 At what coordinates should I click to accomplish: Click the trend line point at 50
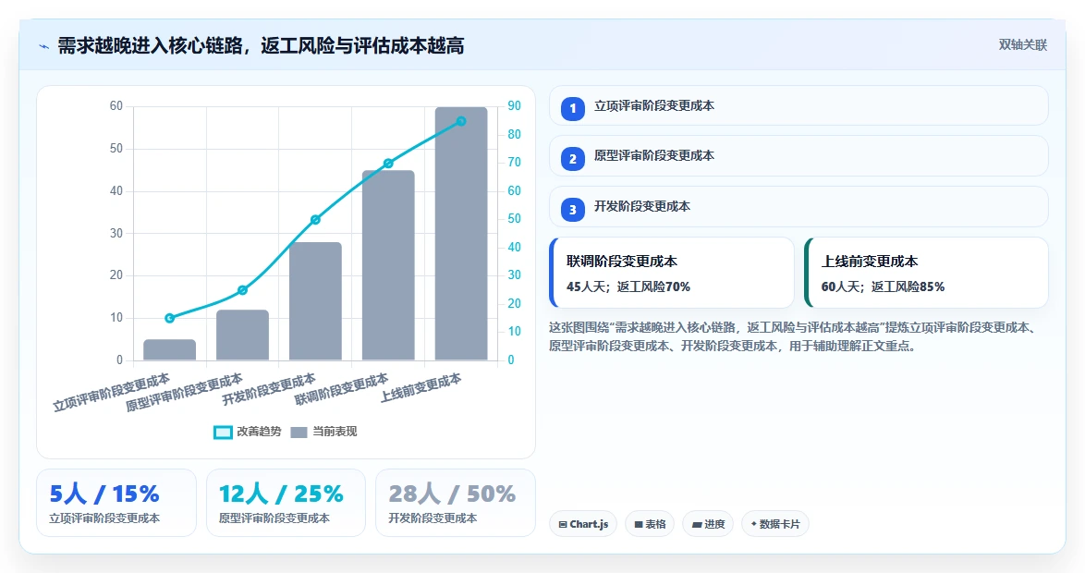click(x=315, y=220)
